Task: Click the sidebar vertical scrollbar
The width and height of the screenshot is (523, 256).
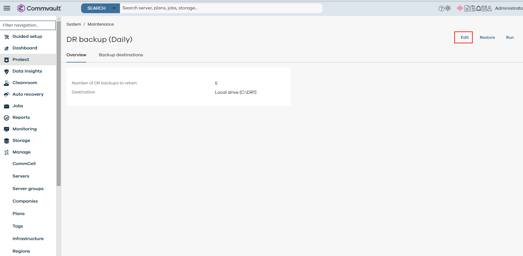Action: pos(59,103)
